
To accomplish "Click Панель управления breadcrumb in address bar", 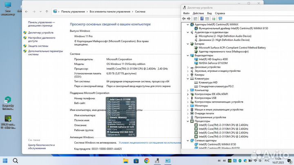I will click(x=73, y=11).
